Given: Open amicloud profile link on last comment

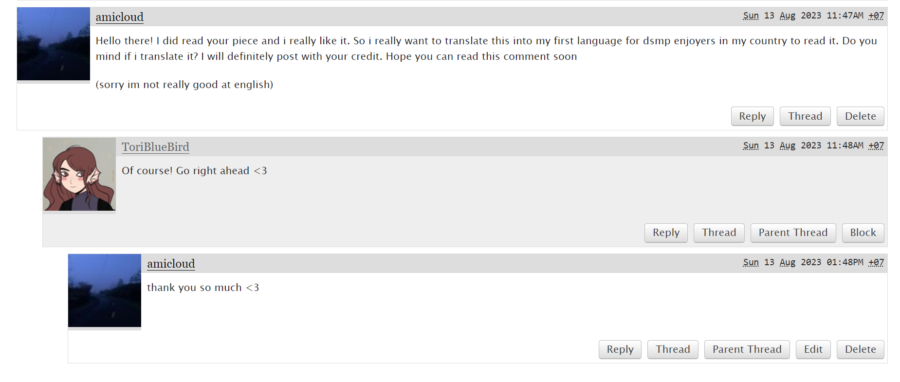Looking at the screenshot, I should pyautogui.click(x=171, y=264).
